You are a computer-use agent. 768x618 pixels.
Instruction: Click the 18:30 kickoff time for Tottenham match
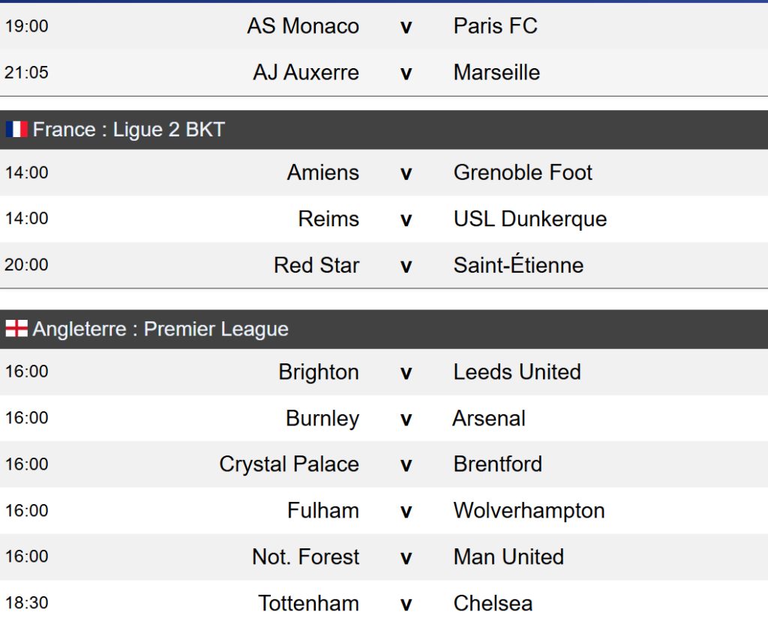[x=27, y=603]
